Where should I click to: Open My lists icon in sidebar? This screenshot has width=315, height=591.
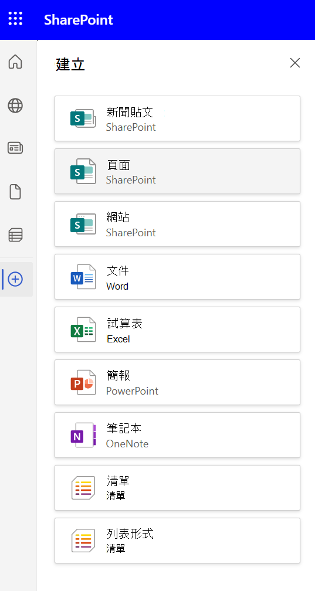[15, 235]
